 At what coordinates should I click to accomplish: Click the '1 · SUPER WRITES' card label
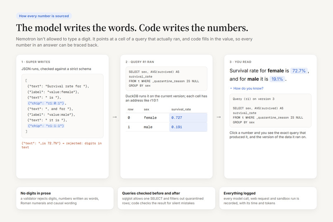(36, 62)
